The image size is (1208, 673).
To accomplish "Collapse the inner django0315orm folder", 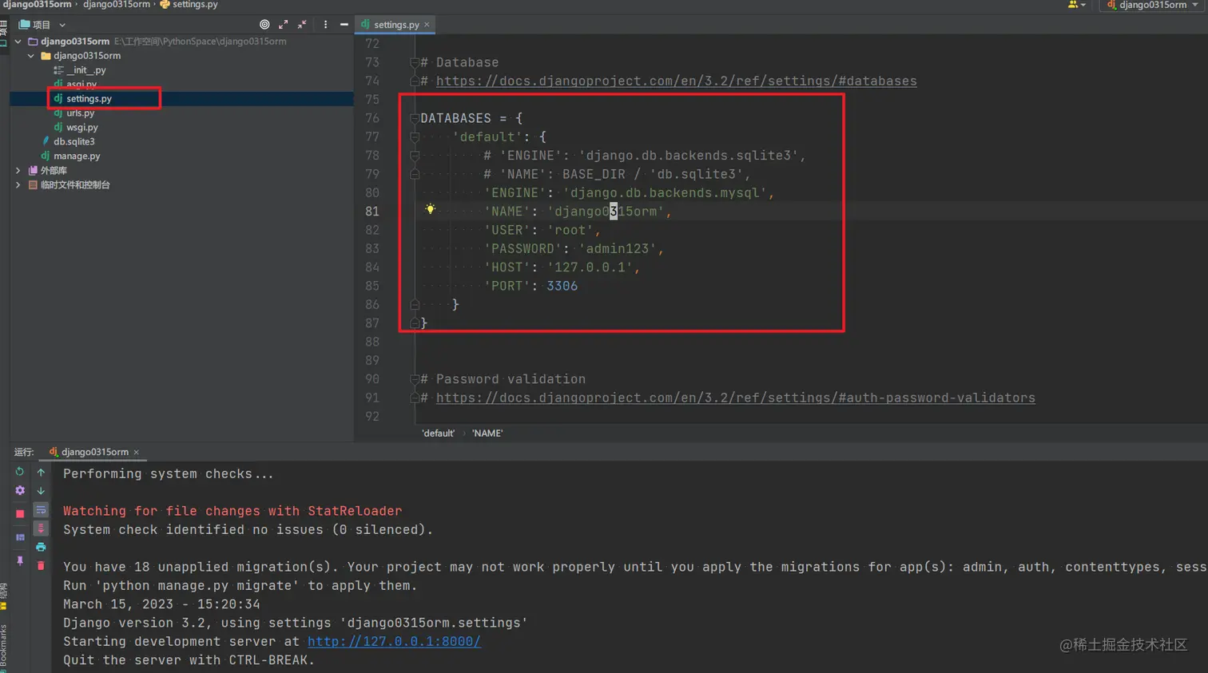I will pos(31,56).
